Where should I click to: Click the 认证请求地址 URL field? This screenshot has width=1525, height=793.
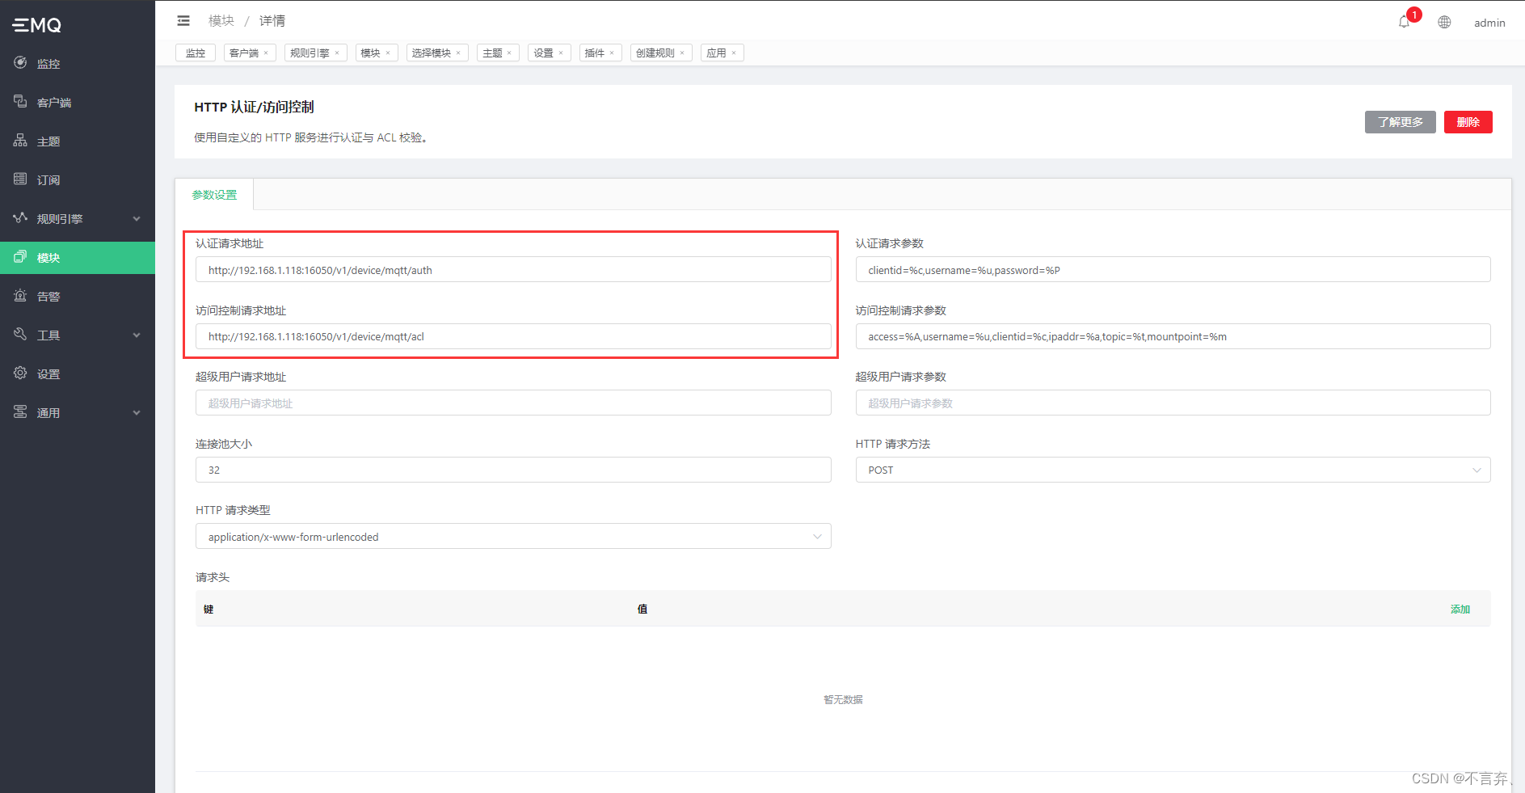pos(513,270)
